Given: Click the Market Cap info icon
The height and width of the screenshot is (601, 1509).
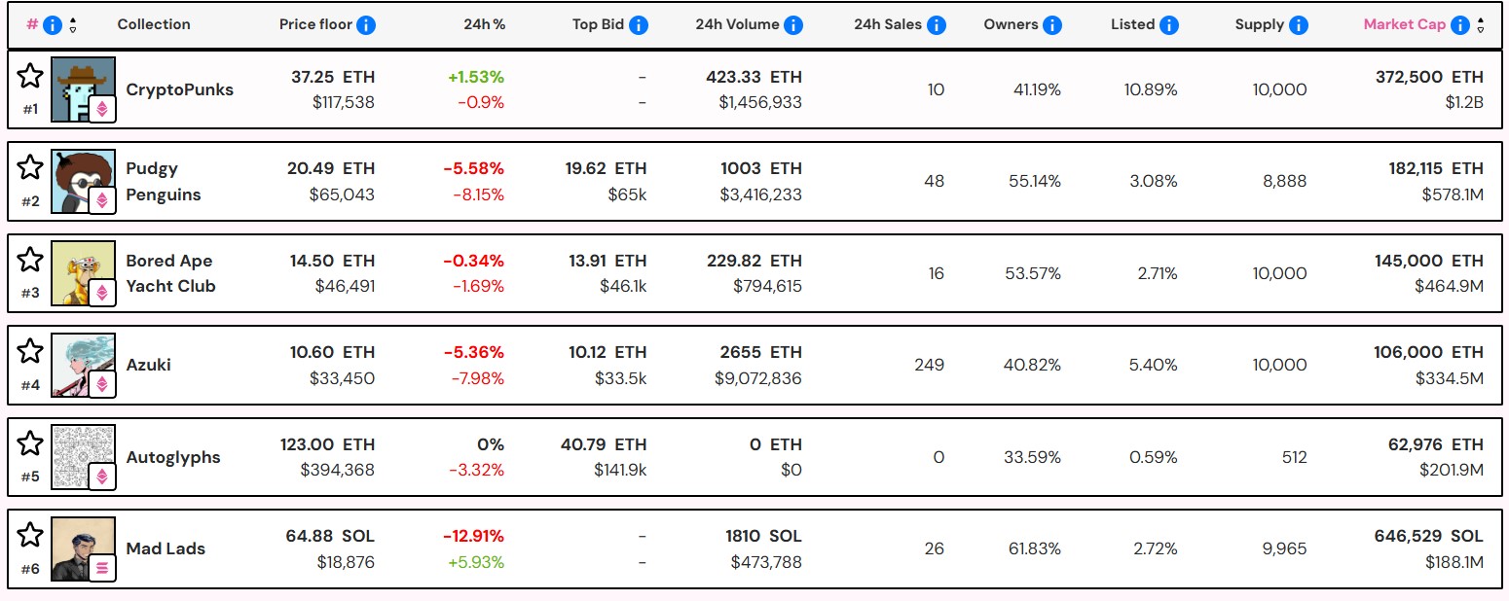Looking at the screenshot, I should [x=1460, y=25].
